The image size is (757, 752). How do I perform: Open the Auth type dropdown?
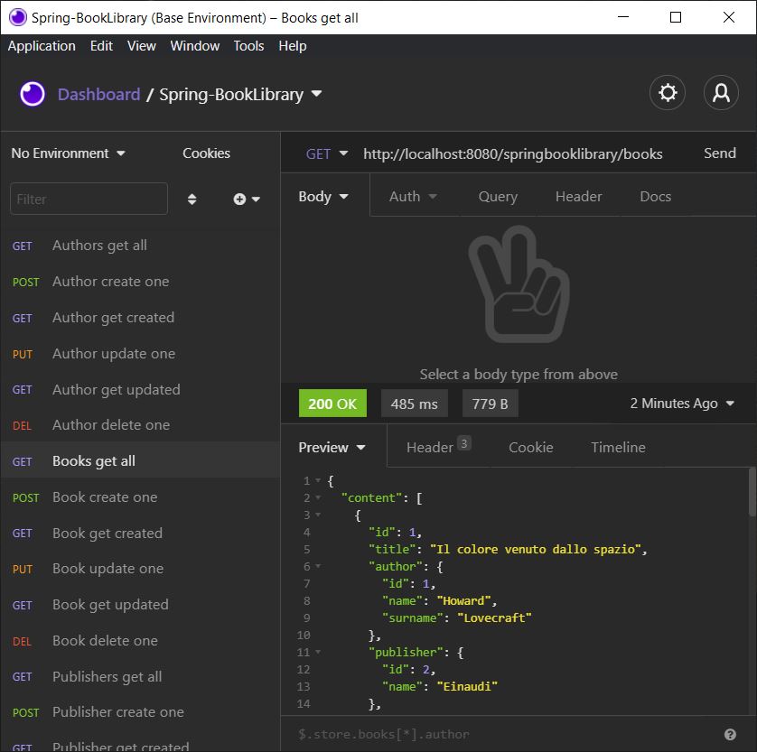point(413,197)
